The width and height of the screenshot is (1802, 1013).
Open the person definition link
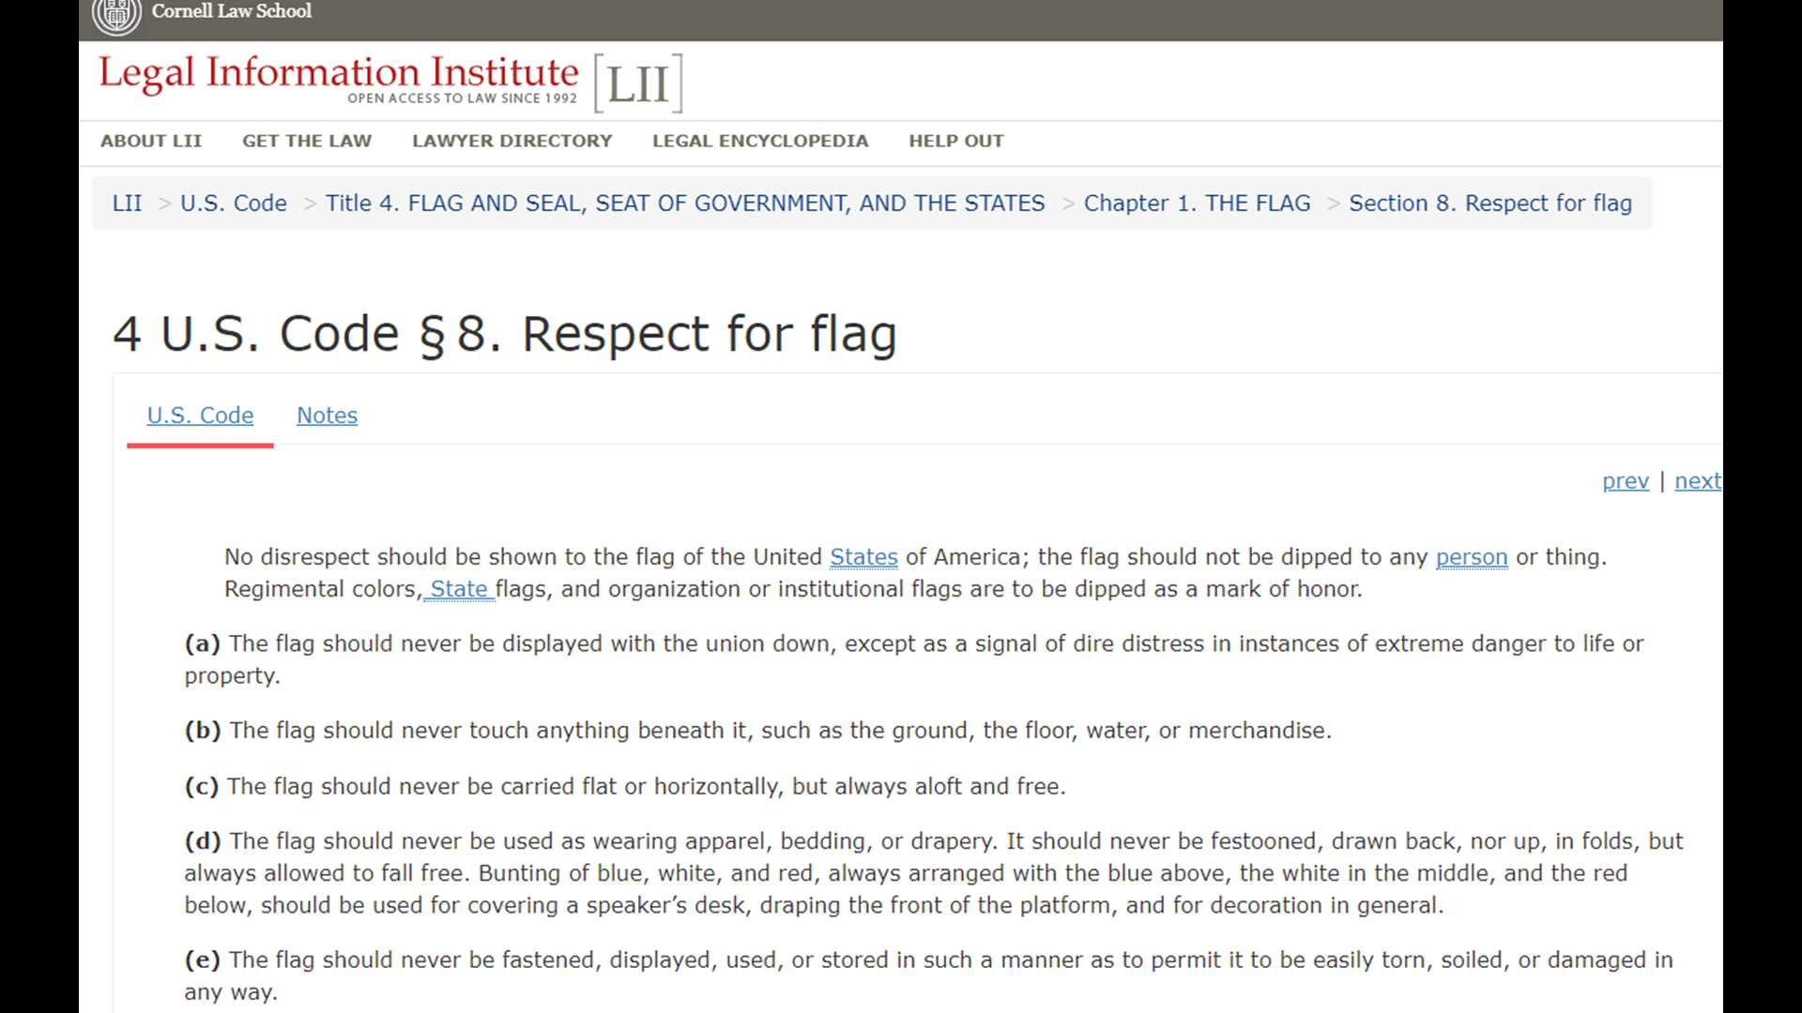pos(1471,557)
